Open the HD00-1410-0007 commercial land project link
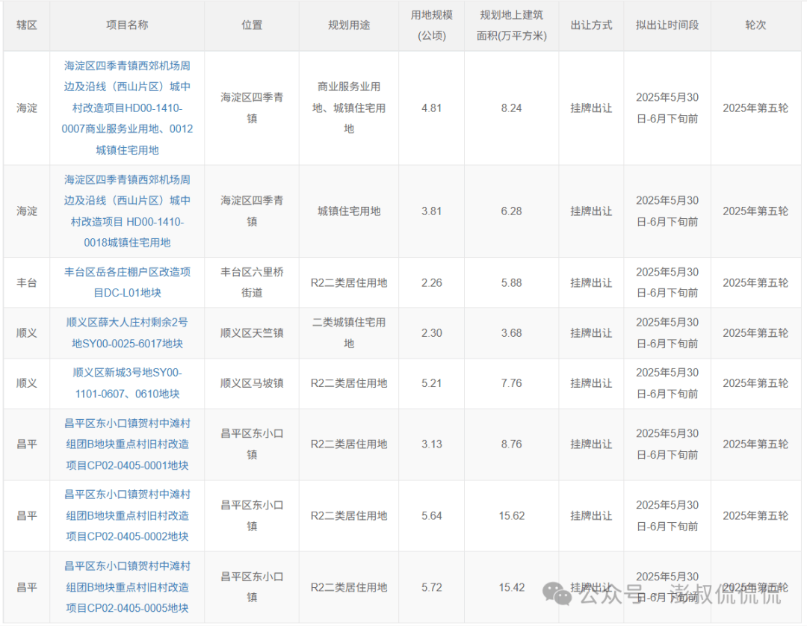The width and height of the screenshot is (807, 626). (x=127, y=108)
